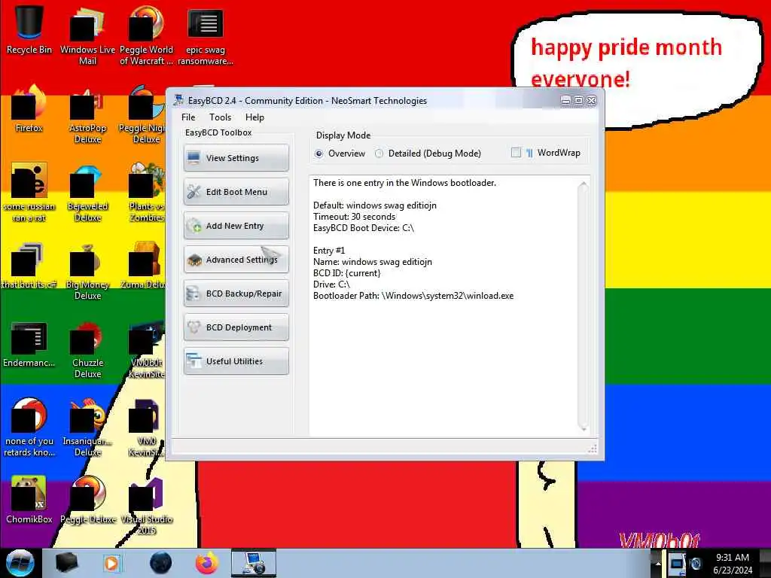Select Peggle Deluxe desktop icon
Screen dimensions: 771x578
tap(87, 500)
